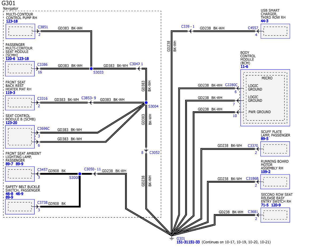Click the Passenger Multi-Contour Seat Module box
The width and height of the screenshot is (320, 247).
20,69
